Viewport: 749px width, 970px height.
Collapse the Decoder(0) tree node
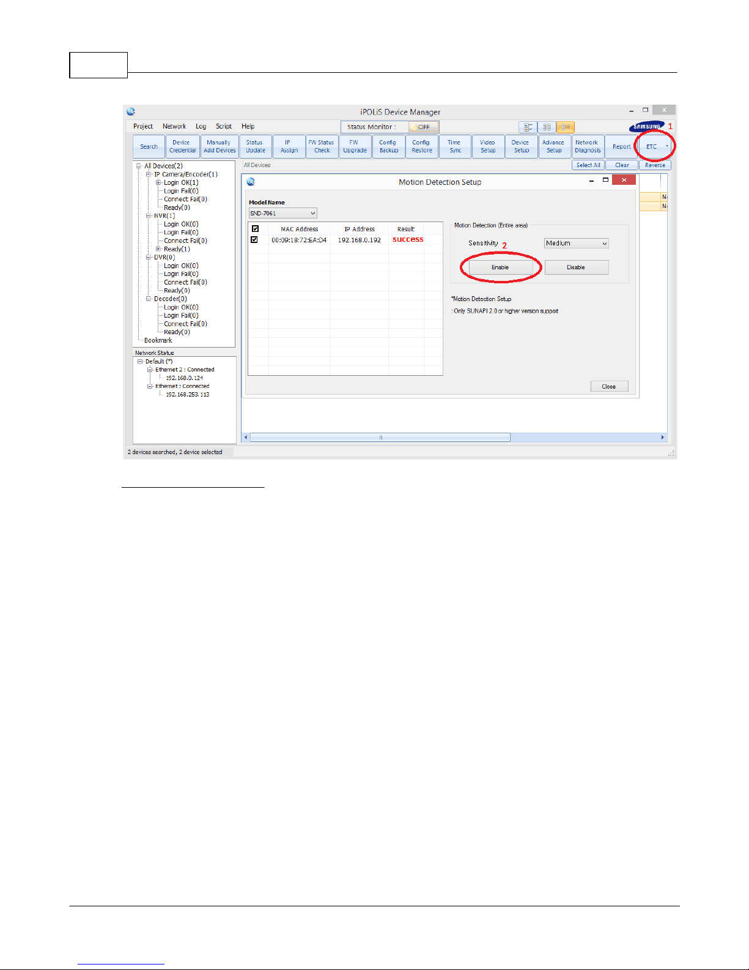click(149, 299)
